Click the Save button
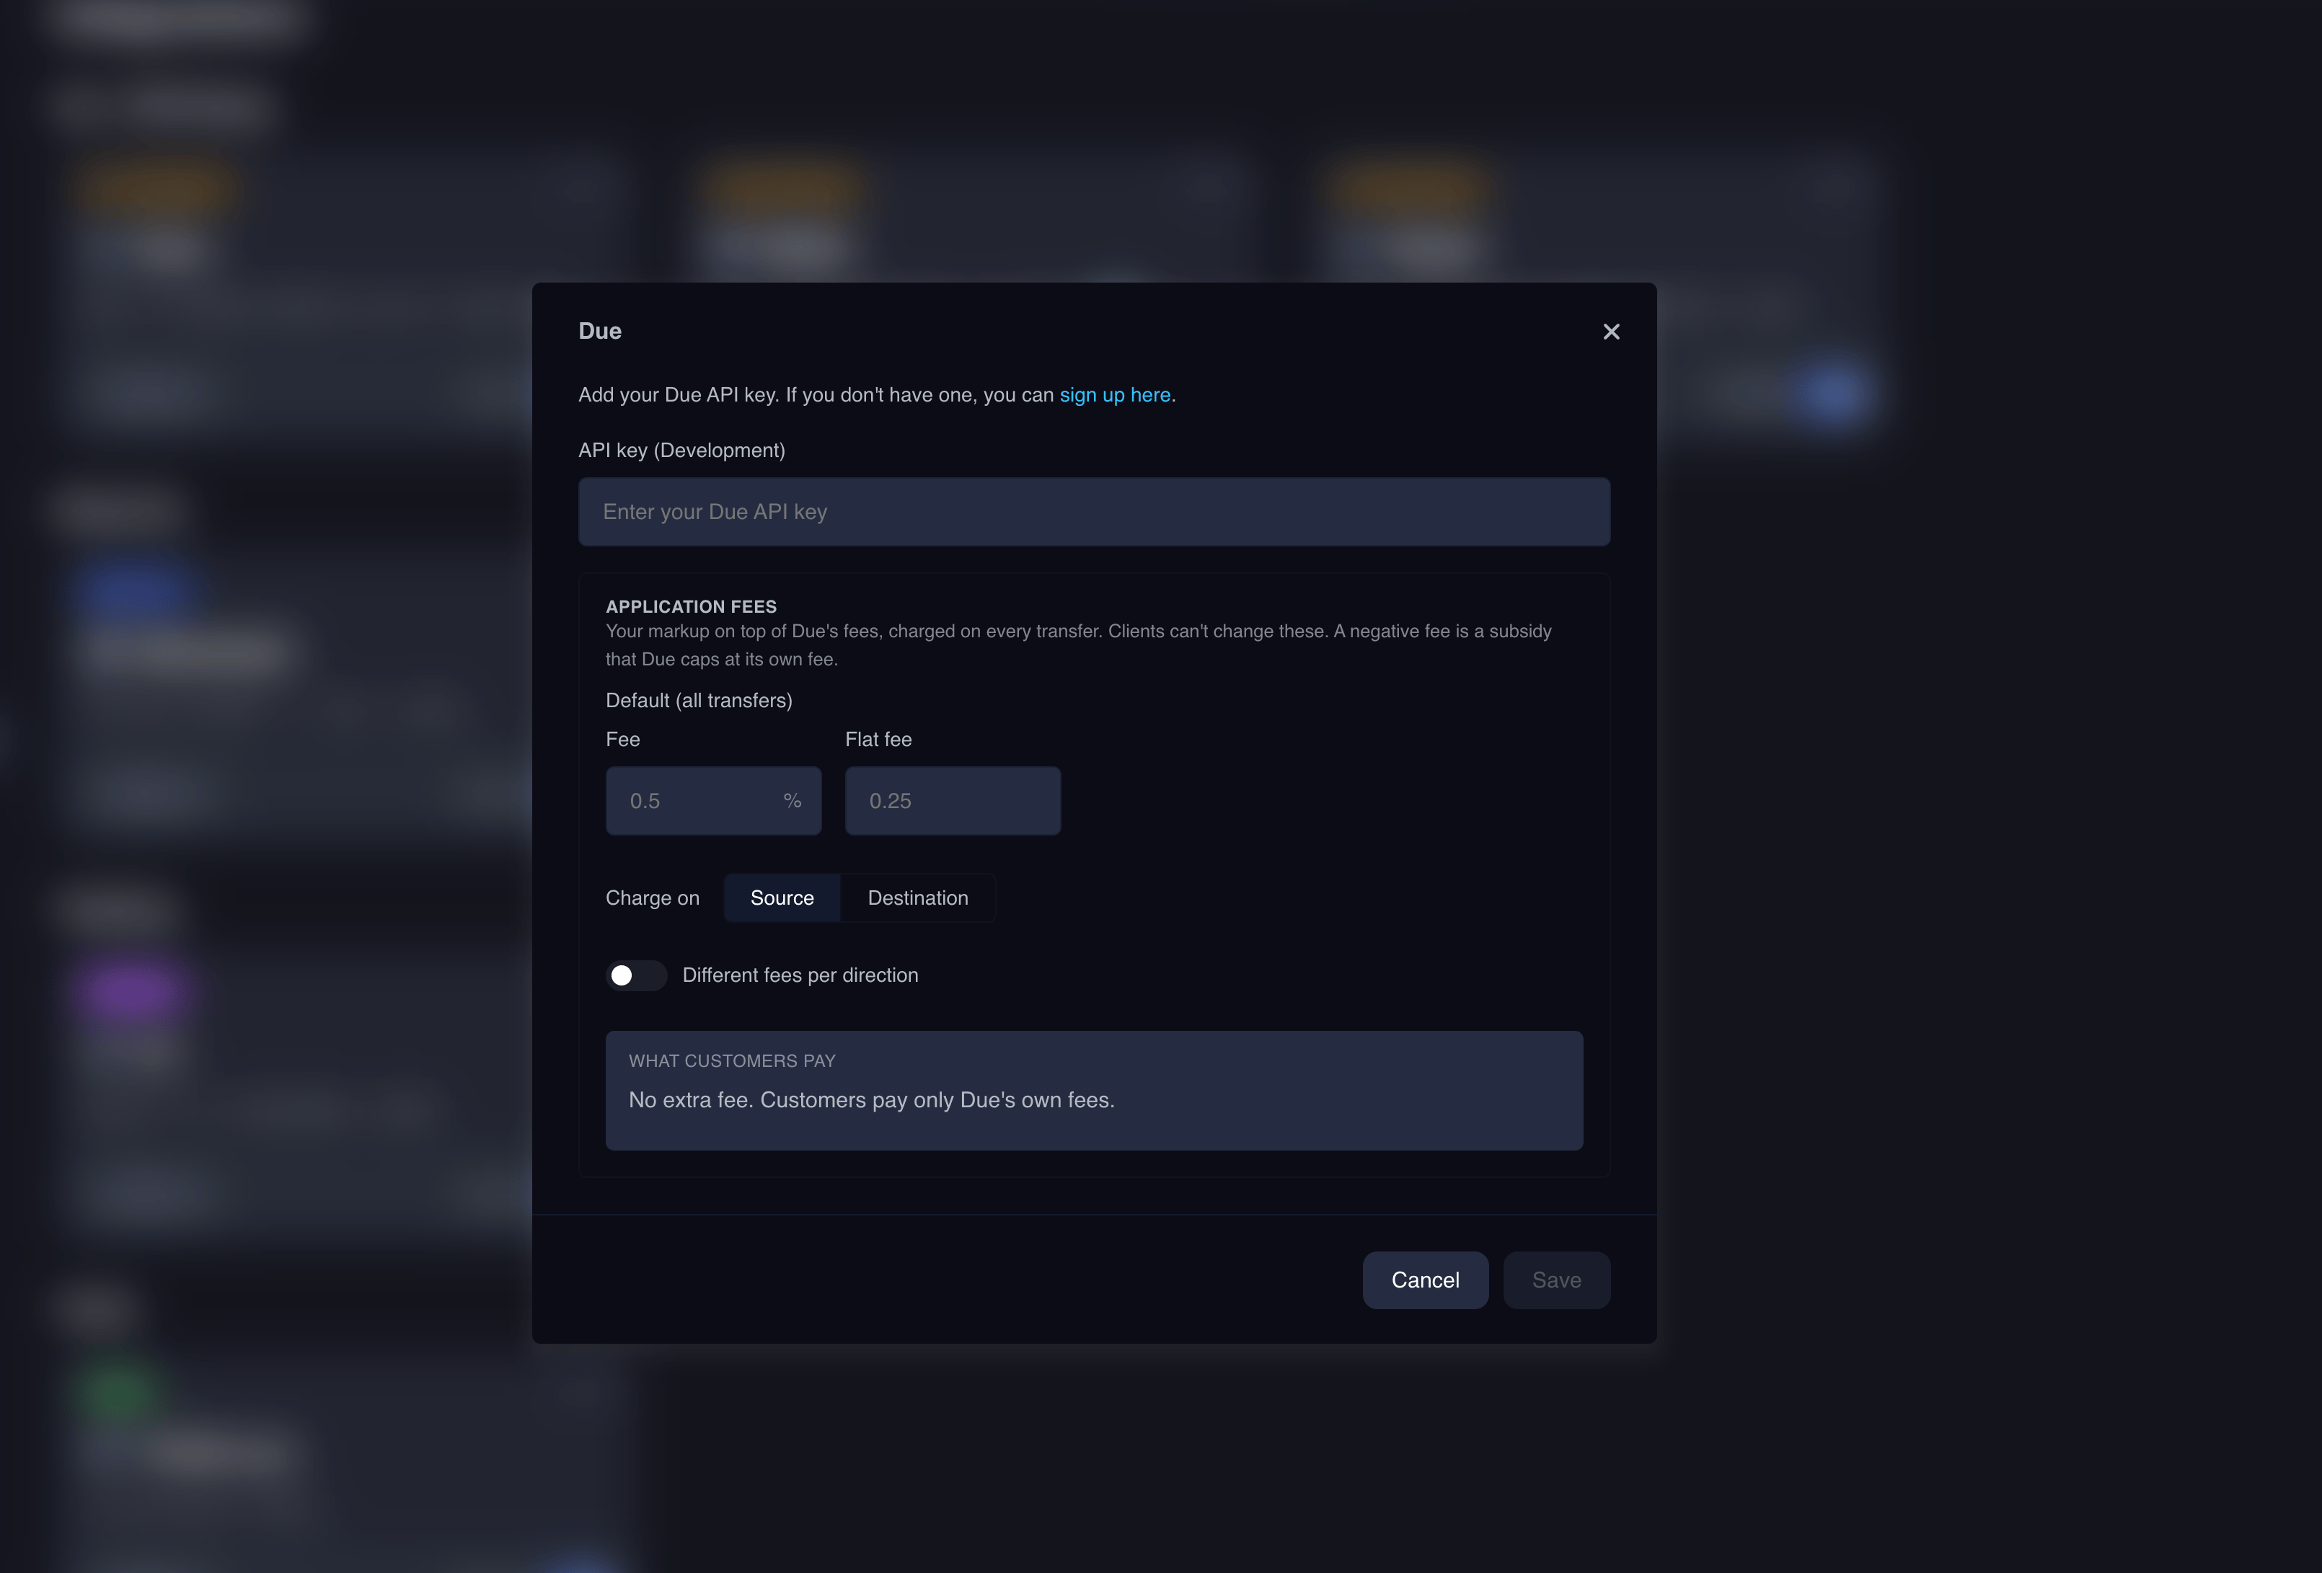Image resolution: width=2322 pixels, height=1573 pixels. click(1555, 1280)
